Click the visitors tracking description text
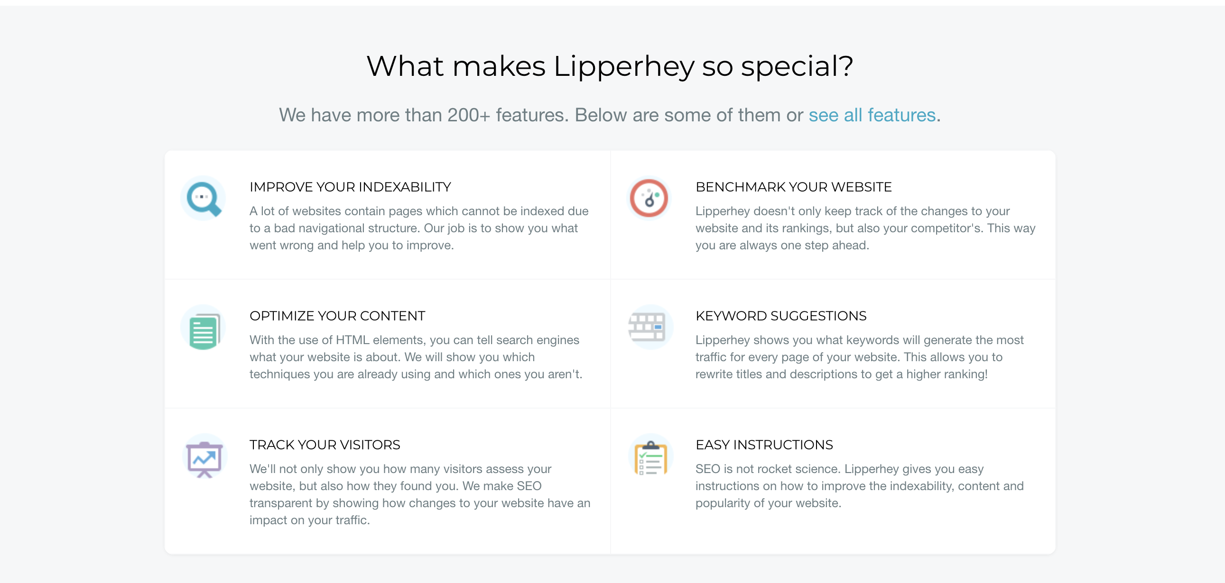 pyautogui.click(x=420, y=494)
